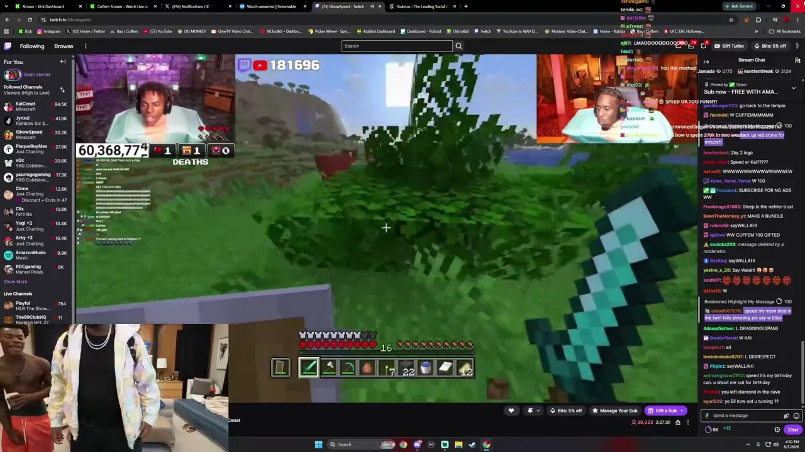
Task: Open the Instagram bookmark
Action: (48, 31)
